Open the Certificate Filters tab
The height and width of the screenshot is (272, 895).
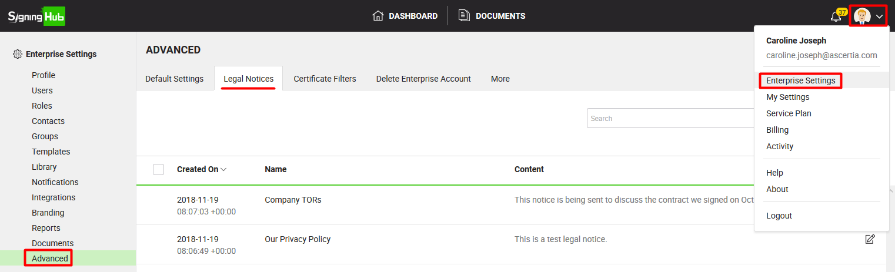pos(325,79)
